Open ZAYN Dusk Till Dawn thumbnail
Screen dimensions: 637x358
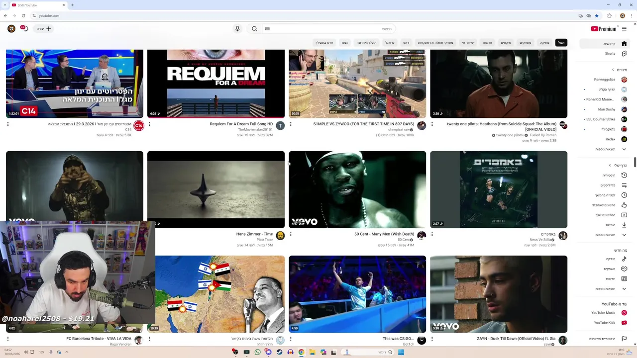[499, 294]
